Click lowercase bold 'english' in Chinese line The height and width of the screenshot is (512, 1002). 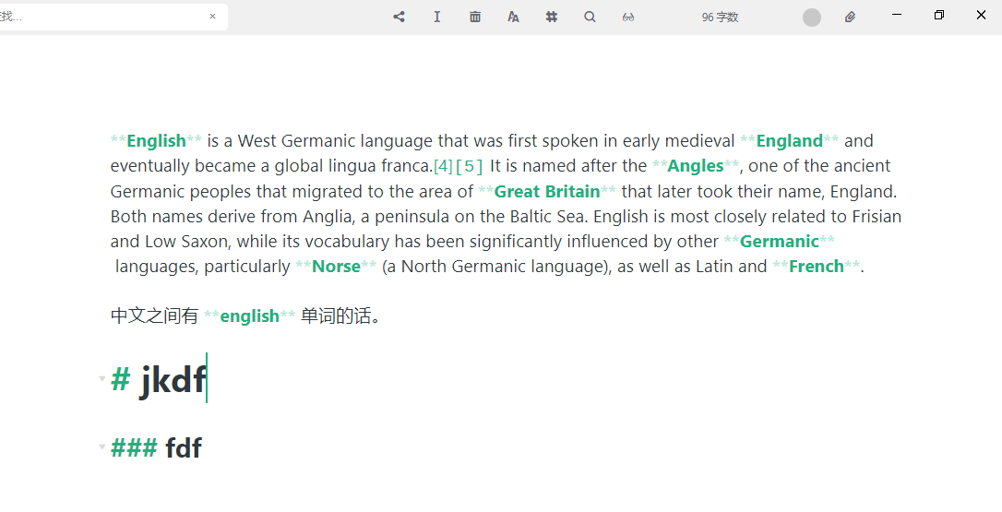249,316
